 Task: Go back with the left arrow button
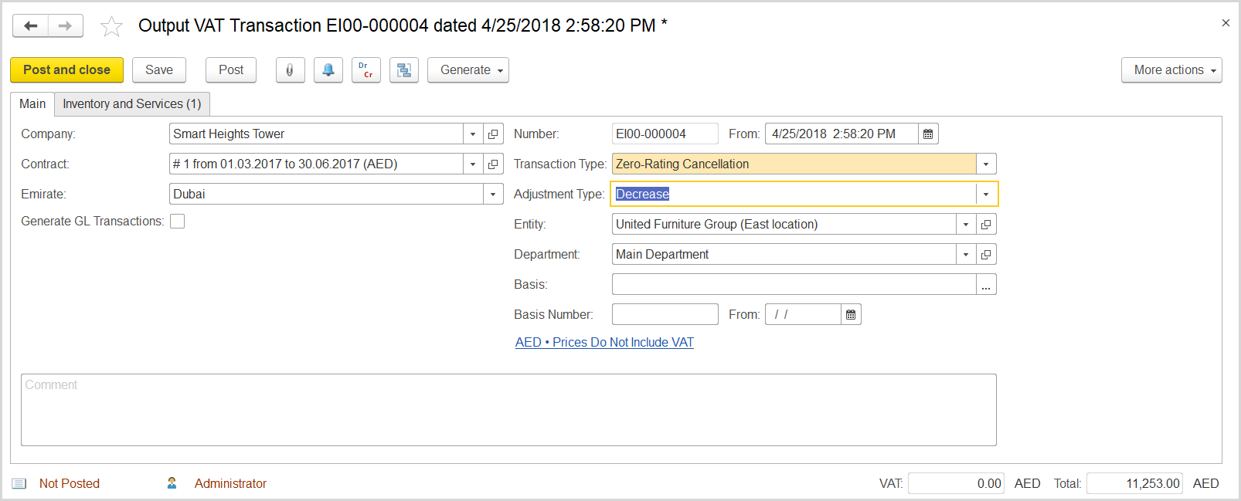30,25
